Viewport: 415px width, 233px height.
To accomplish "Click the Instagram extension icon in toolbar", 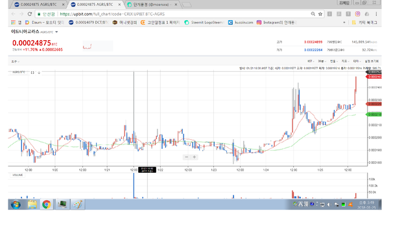I will point(357,14).
